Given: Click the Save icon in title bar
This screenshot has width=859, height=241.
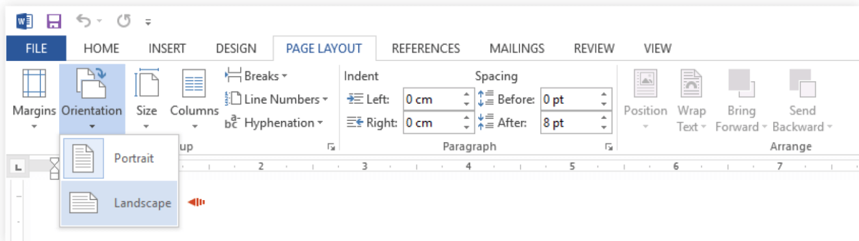Looking at the screenshot, I should 54,21.
